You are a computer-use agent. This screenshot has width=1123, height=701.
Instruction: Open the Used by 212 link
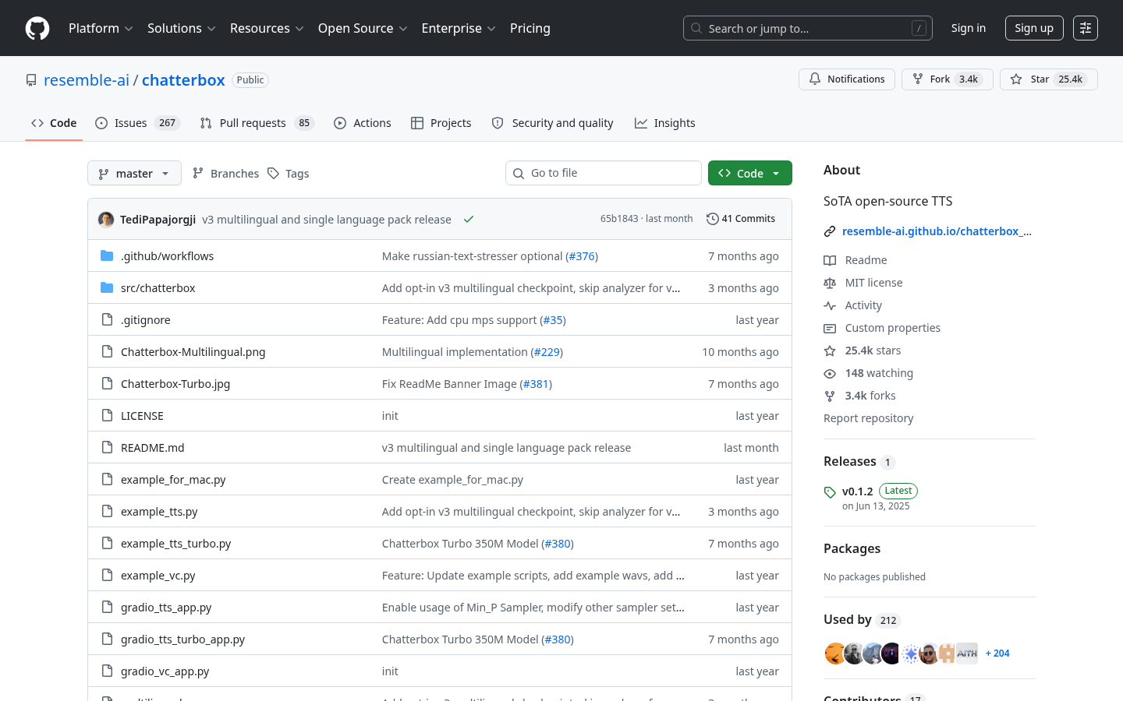click(x=863, y=620)
